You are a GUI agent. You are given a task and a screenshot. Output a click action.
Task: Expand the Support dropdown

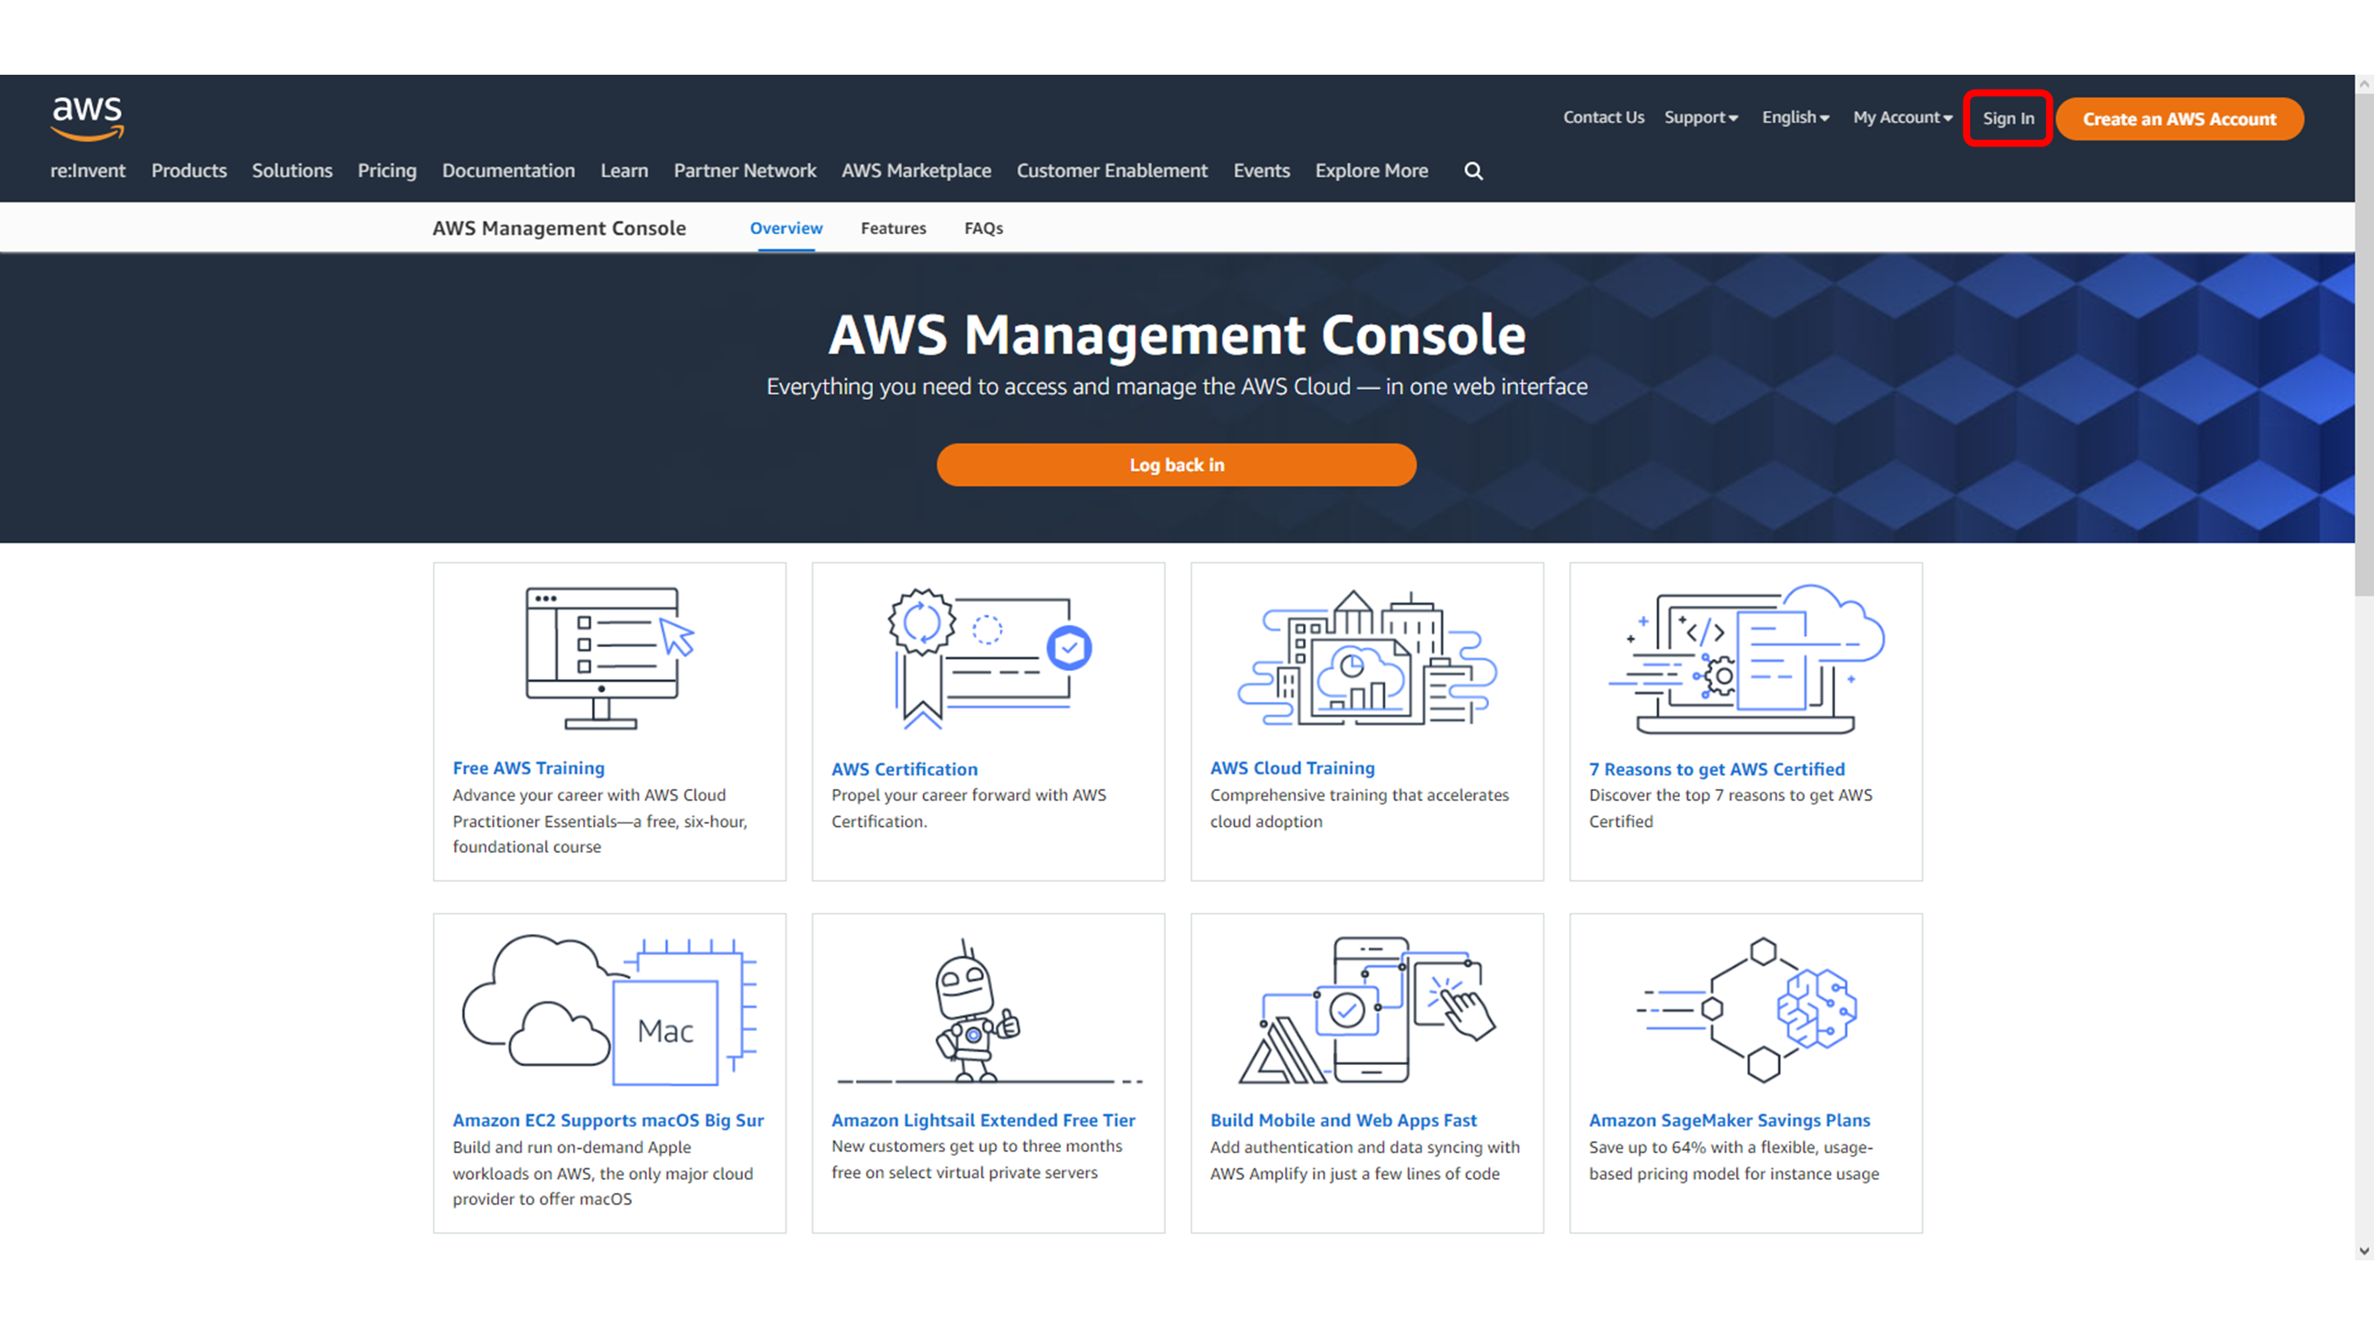(x=1700, y=118)
